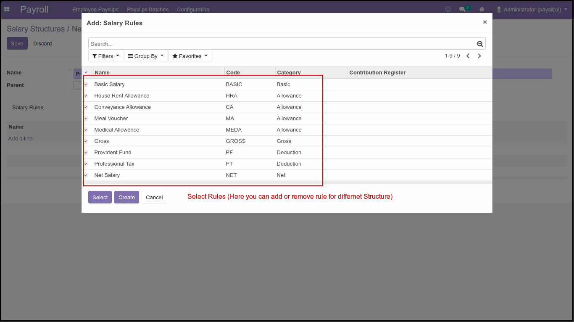Open the apps grid menu icon
Viewport: 574px width, 322px height.
point(7,9)
